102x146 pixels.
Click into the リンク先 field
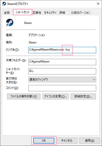[x=62, y=50]
